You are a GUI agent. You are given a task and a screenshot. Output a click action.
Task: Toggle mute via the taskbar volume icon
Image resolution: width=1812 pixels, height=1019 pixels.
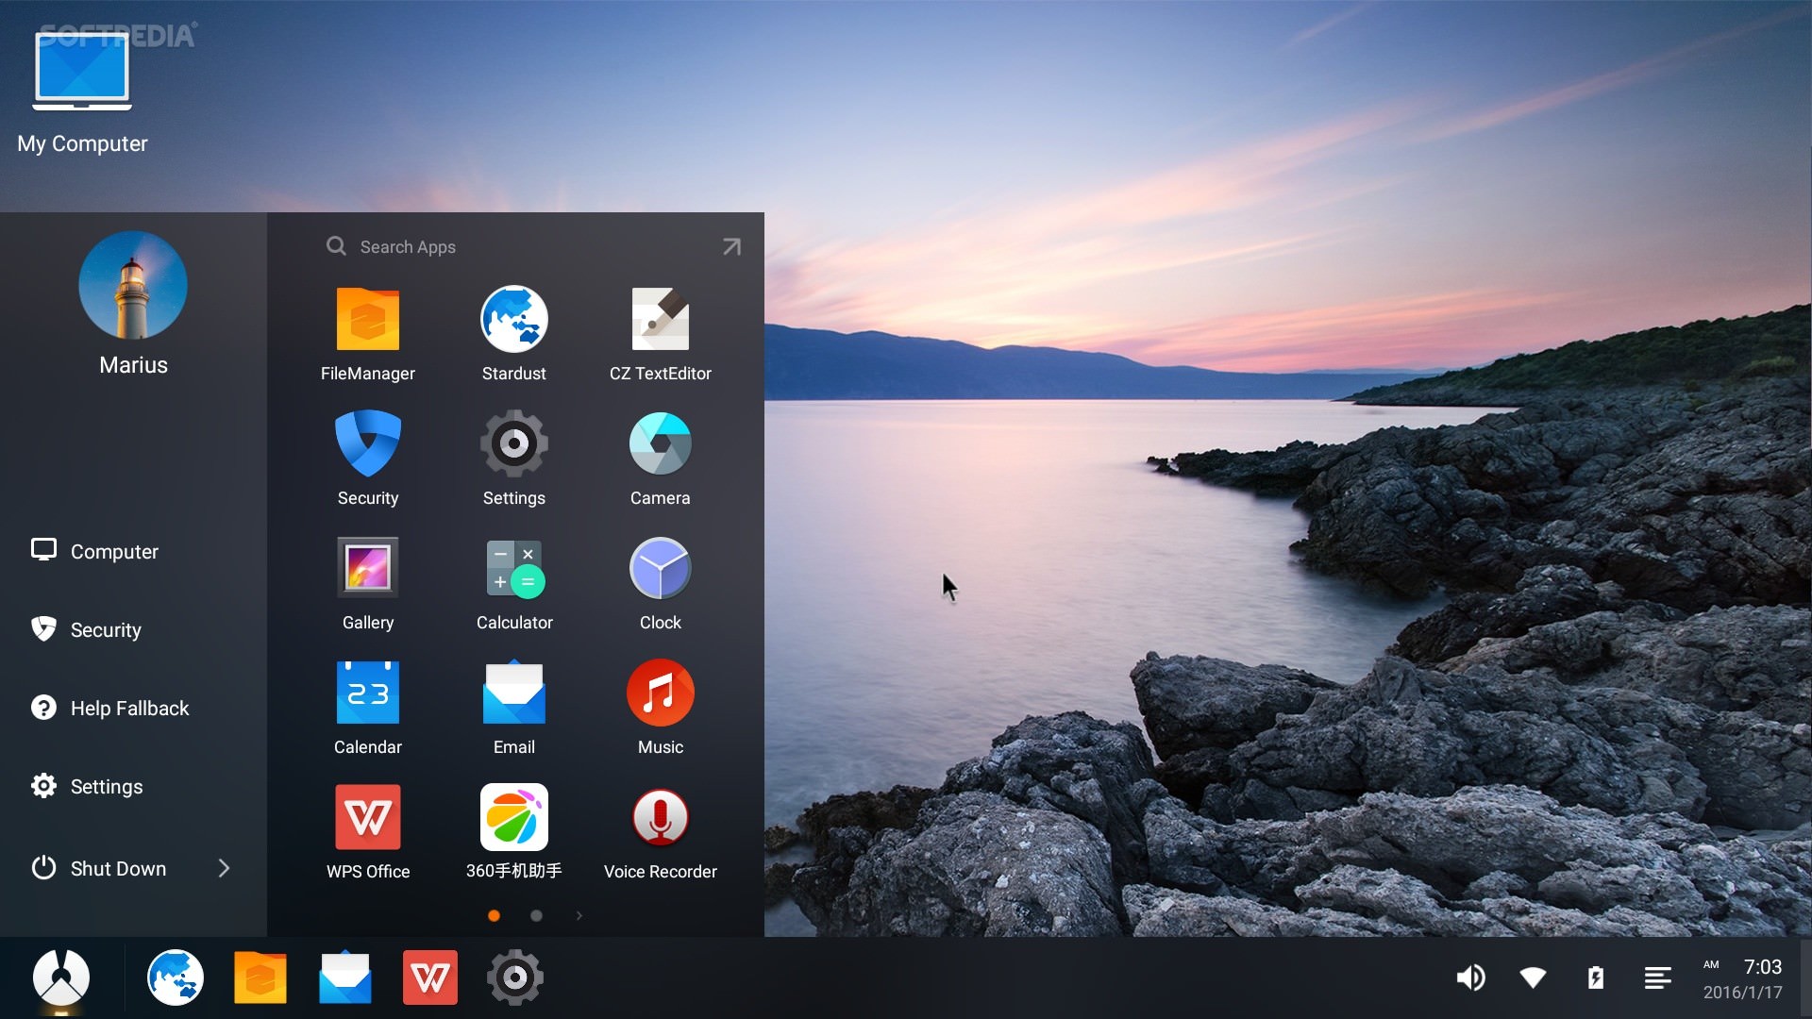[1470, 977]
